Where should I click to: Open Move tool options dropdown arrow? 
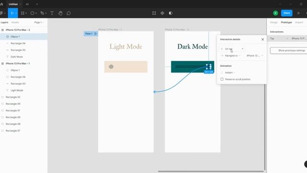(x=16, y=13)
